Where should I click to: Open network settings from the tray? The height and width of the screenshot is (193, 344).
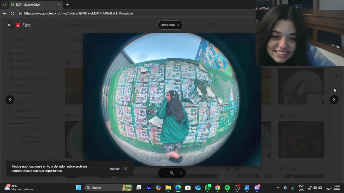pos(310,188)
